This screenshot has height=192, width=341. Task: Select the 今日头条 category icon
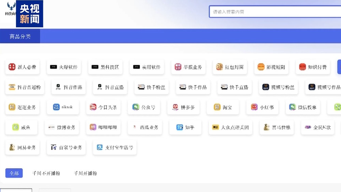93,107
